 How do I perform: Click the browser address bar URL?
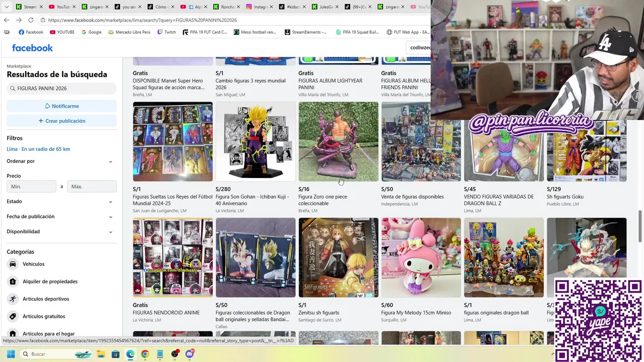[x=142, y=20]
